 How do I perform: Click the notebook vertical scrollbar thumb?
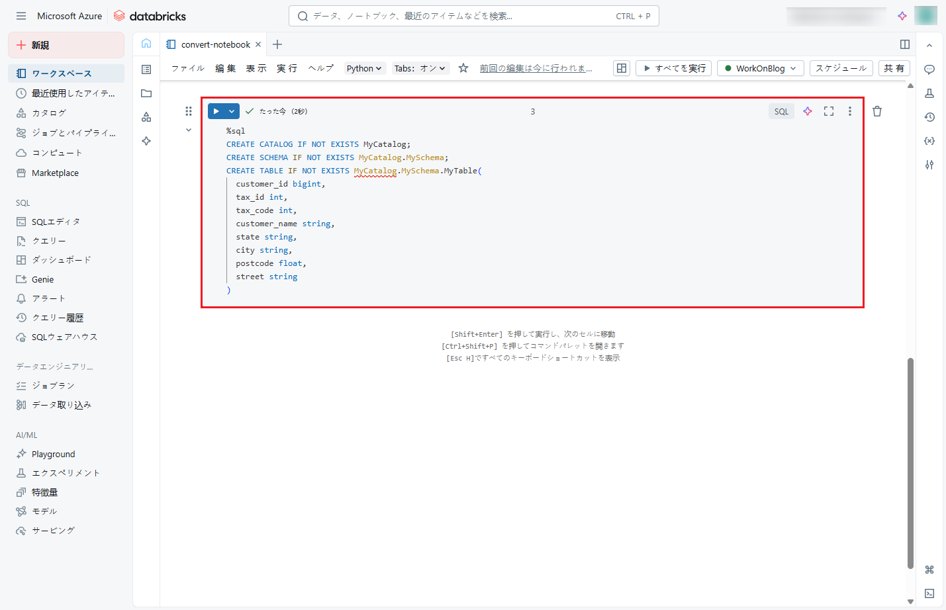tap(910, 462)
